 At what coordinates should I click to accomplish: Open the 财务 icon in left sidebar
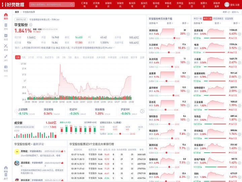pos(6,67)
